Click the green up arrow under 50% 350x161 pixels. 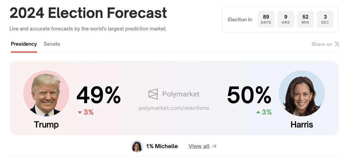(x=258, y=112)
